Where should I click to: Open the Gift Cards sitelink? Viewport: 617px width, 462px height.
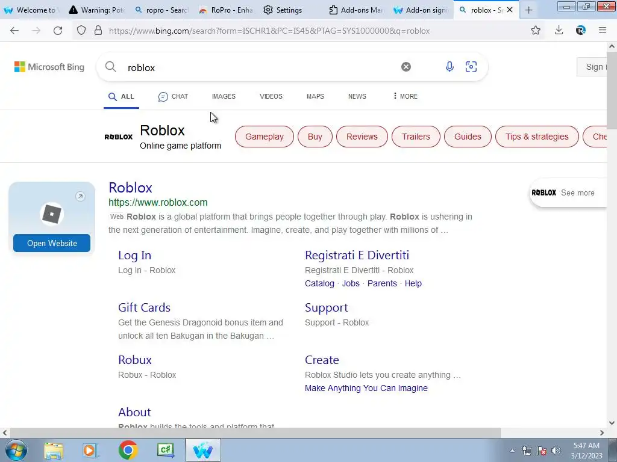coord(144,307)
